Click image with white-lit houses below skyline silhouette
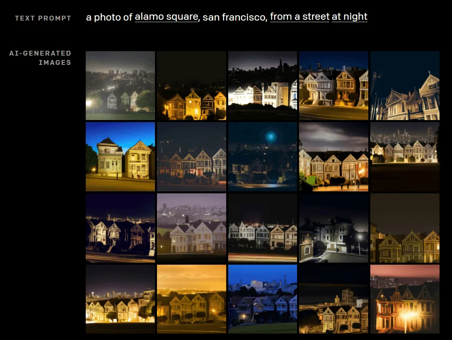The width and height of the screenshot is (452, 340). tap(262, 85)
